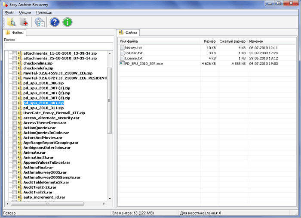
Task: Open the Опции menu
Action: coord(25,12)
